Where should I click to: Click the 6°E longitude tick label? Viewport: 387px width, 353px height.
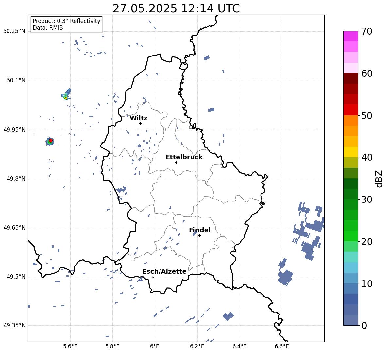click(x=155, y=346)
